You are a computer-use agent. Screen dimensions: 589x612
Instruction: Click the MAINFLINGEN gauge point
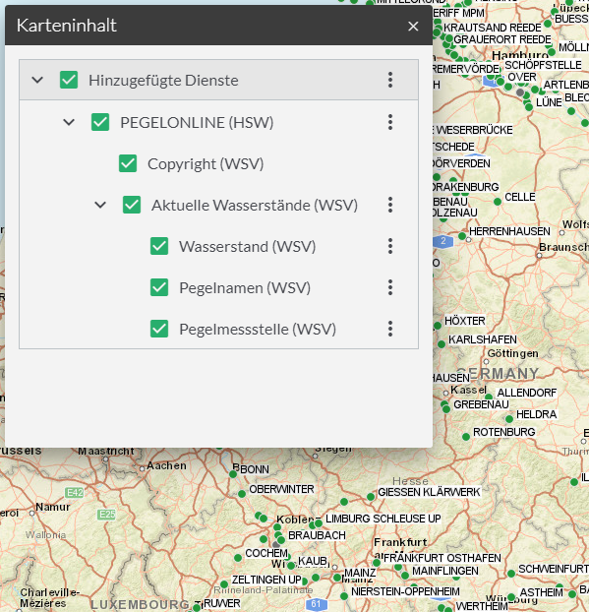(405, 576)
